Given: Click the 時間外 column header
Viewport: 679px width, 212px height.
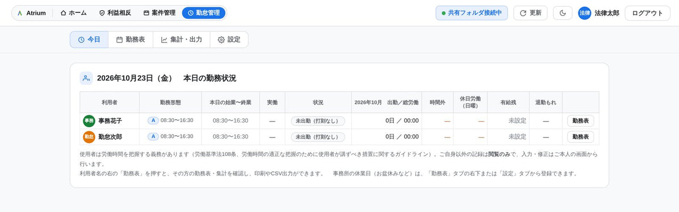Looking at the screenshot, I should (x=437, y=102).
